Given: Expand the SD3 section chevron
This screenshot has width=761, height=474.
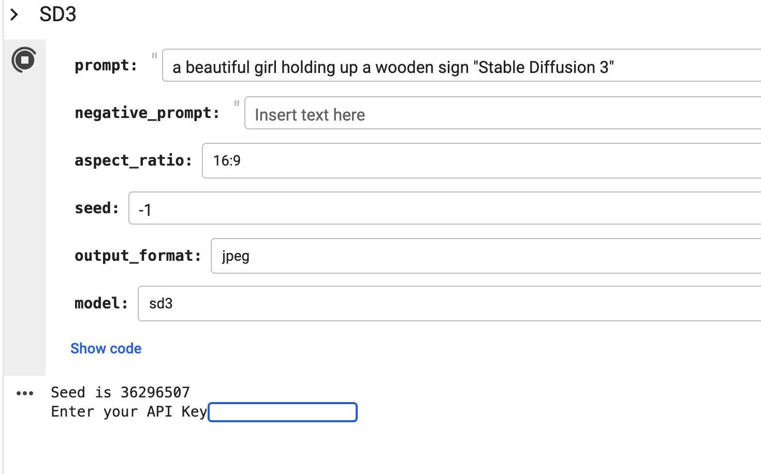Looking at the screenshot, I should (x=14, y=14).
